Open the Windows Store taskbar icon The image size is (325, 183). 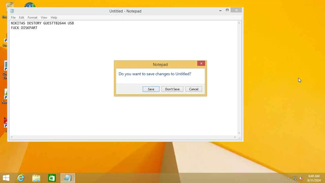pos(52,178)
